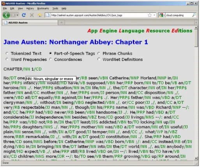Go to the Home page icon
This screenshot has height=168, width=200.
(40, 15)
